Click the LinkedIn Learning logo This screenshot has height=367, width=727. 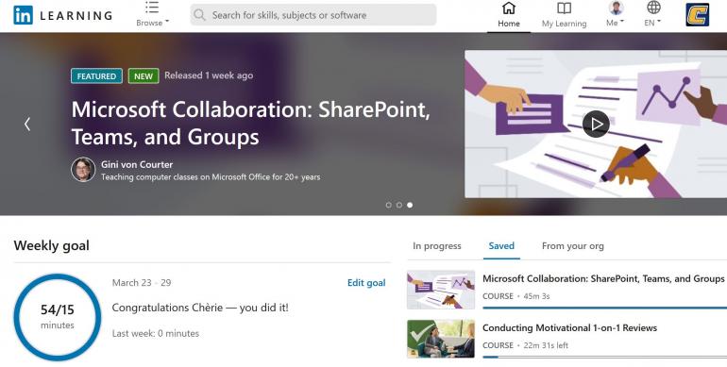[x=63, y=15]
